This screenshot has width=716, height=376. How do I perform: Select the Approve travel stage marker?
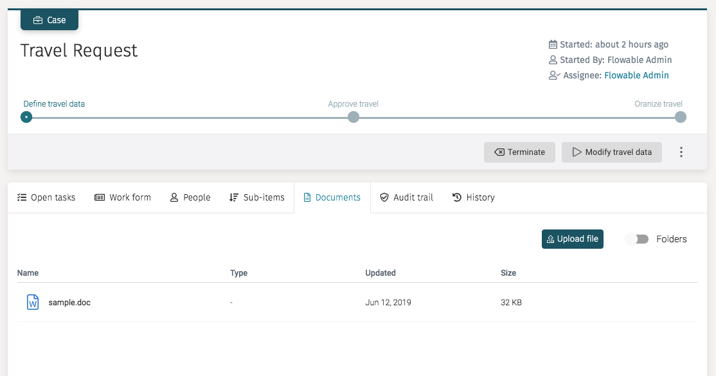tap(354, 117)
